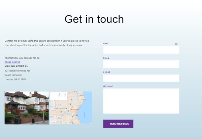Submit form with Send Message button
This screenshot has width=202, height=139.
coord(118,124)
